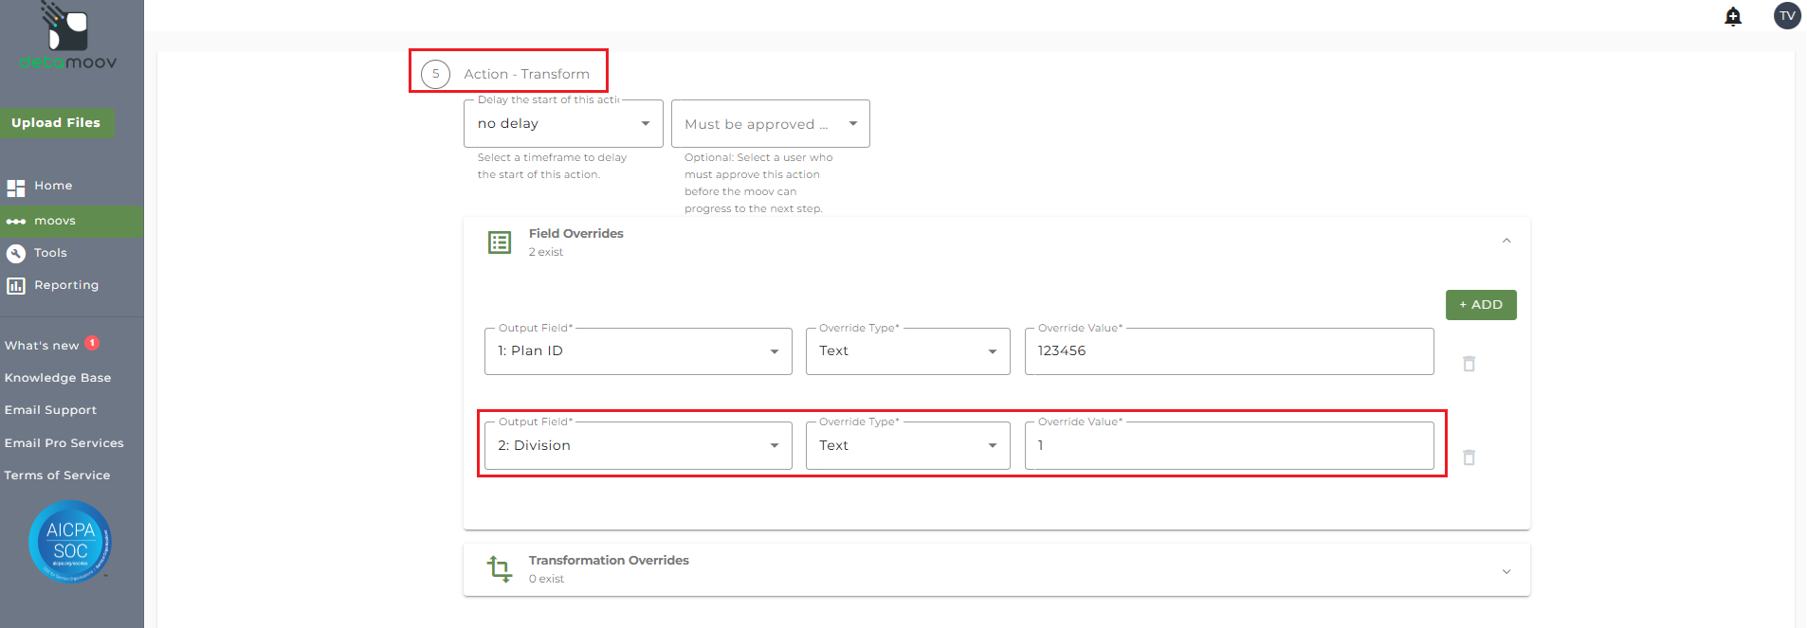Open Tools from the sidebar
Image resolution: width=1807 pixels, height=628 pixels.
point(50,253)
